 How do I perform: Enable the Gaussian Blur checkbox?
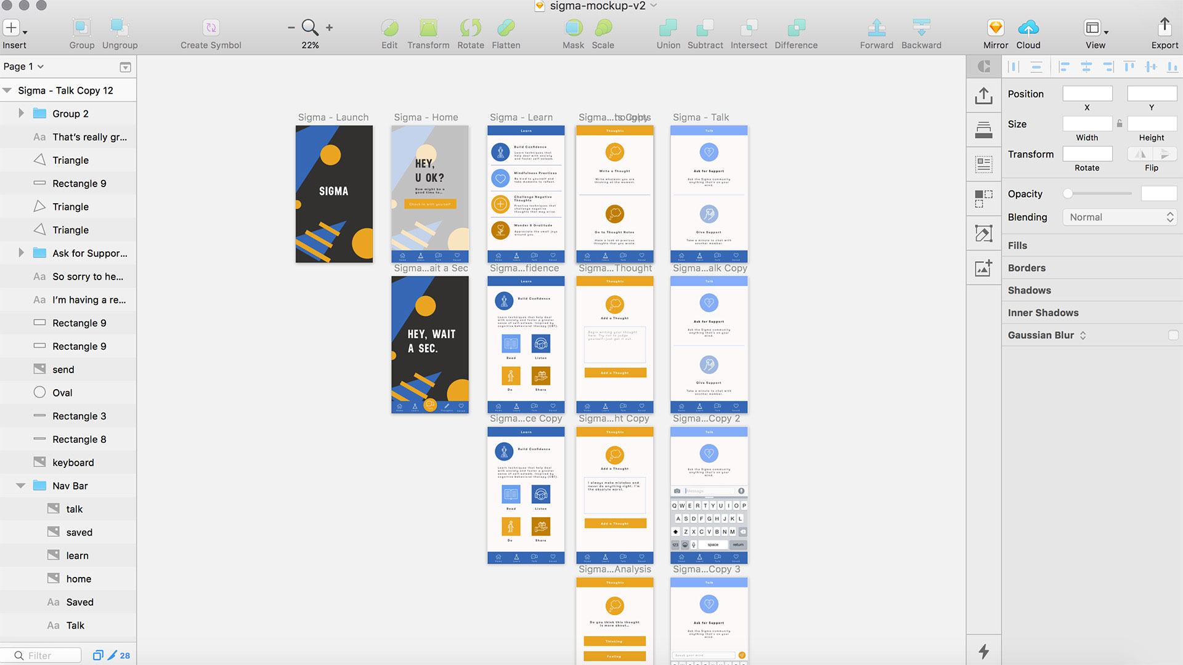click(x=1173, y=335)
